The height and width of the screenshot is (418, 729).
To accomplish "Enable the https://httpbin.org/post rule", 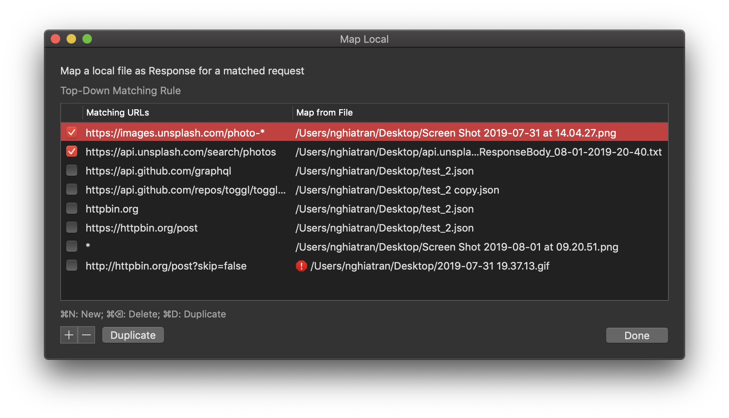I will coord(72,227).
